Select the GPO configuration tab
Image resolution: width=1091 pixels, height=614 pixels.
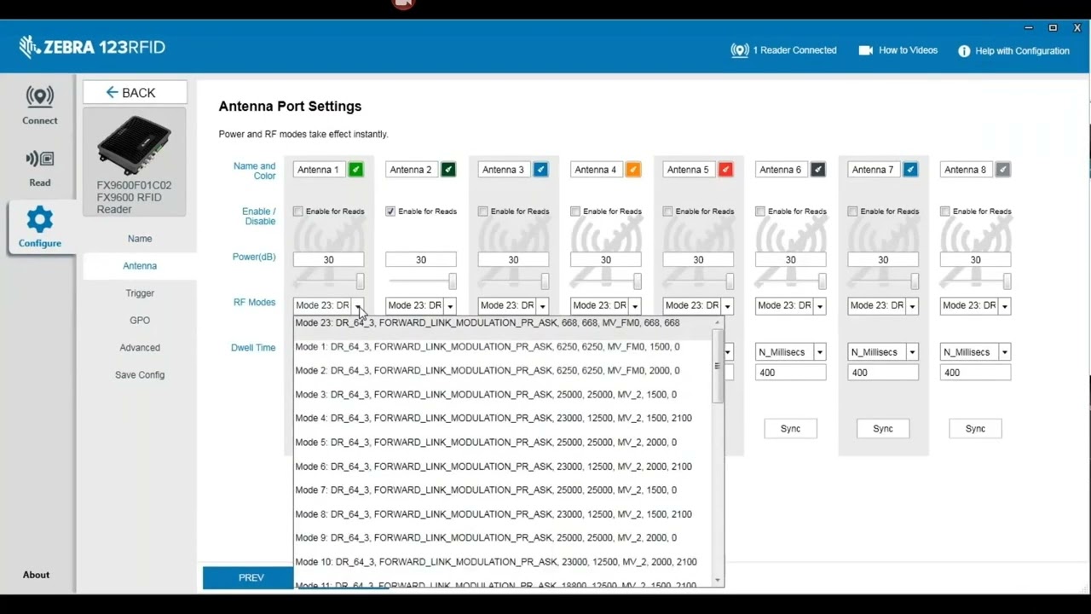[x=140, y=321]
